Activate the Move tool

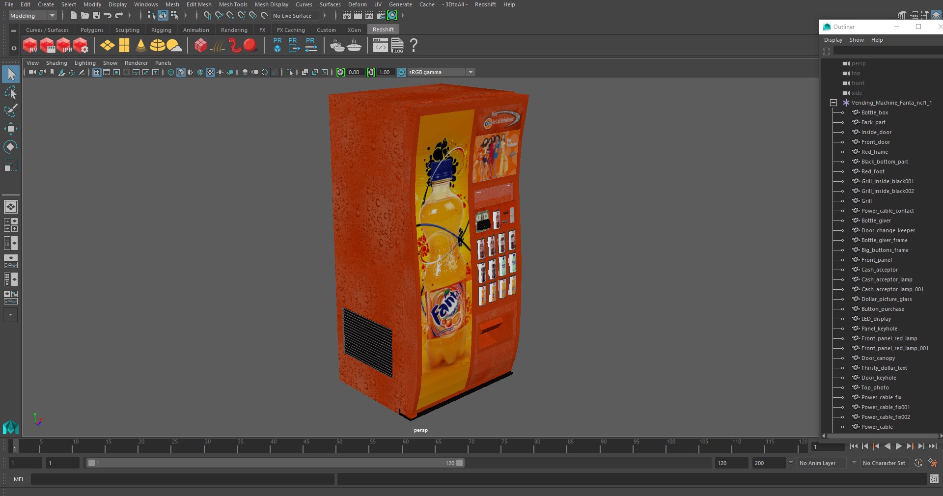pos(11,129)
